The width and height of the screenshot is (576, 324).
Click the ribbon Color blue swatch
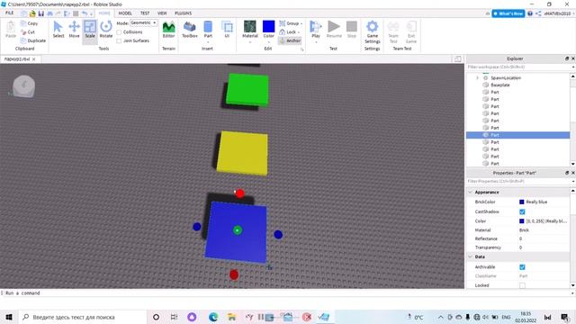(x=268, y=27)
